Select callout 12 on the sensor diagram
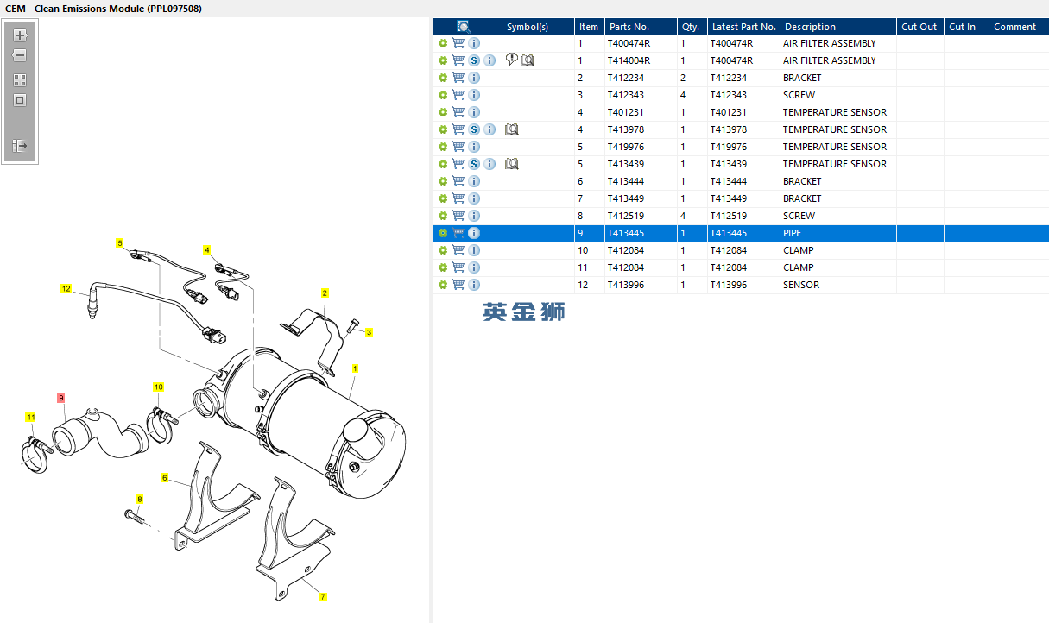 66,289
